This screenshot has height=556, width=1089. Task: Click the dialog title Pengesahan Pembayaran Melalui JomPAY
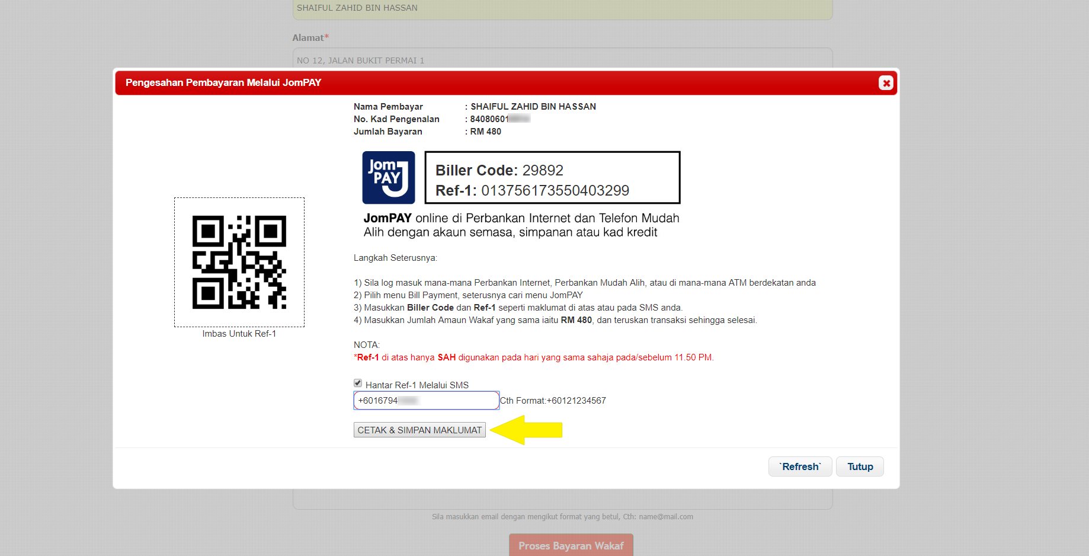pos(223,83)
